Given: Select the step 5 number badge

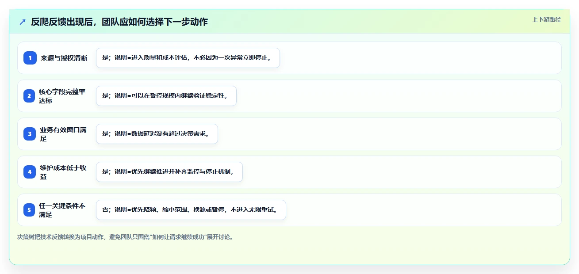Looking at the screenshot, I should tap(29, 210).
